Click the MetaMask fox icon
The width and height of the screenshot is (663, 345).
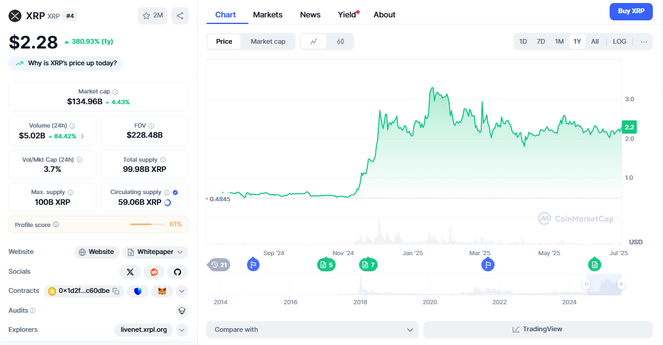click(x=162, y=291)
